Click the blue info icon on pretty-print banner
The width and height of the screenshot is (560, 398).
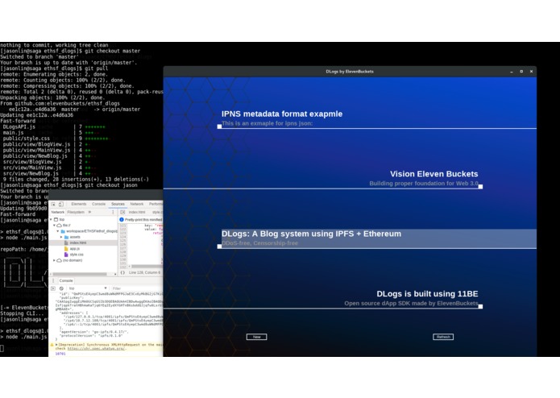click(x=122, y=219)
